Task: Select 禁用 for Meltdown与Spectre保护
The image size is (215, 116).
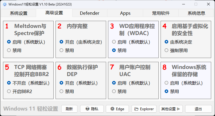Action: pos(14,50)
